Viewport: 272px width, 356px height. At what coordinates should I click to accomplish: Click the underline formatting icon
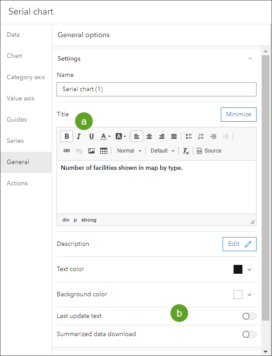coord(91,136)
